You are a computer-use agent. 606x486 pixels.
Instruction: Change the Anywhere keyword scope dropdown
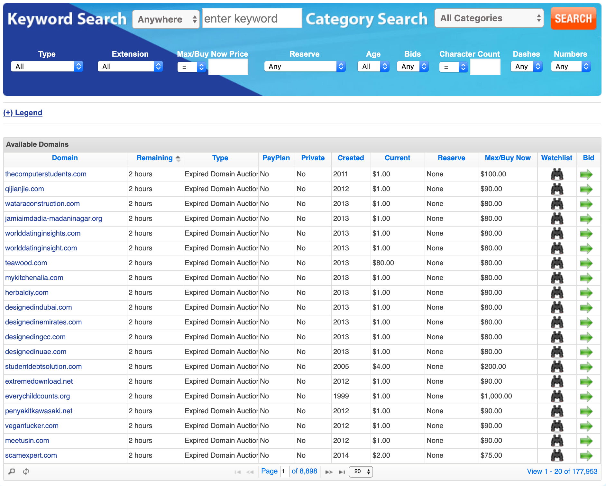pyautogui.click(x=166, y=19)
